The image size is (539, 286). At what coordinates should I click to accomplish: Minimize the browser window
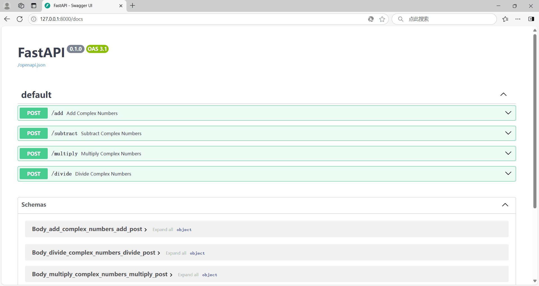click(x=499, y=6)
